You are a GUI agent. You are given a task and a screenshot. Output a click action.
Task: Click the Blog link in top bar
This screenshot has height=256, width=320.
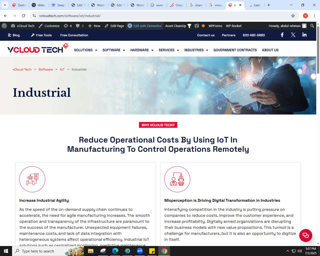(14, 35)
